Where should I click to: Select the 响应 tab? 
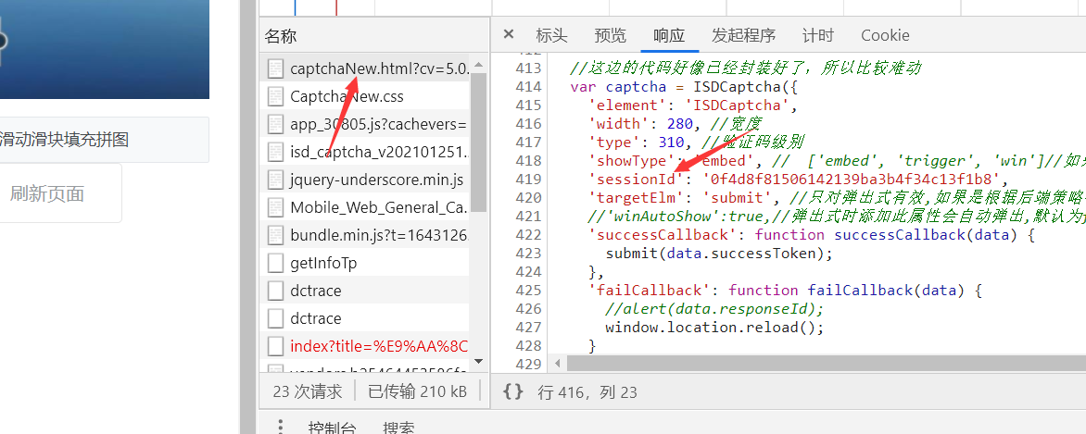[x=669, y=35]
